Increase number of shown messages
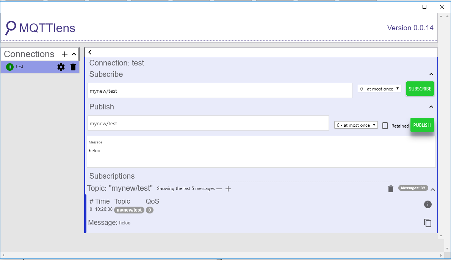The height and width of the screenshot is (260, 451). pyautogui.click(x=228, y=189)
